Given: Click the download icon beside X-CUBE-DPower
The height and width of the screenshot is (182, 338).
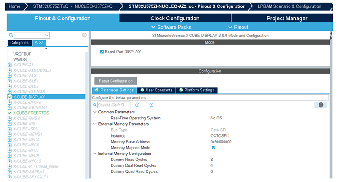Looking at the screenshot, I should click(9, 102).
